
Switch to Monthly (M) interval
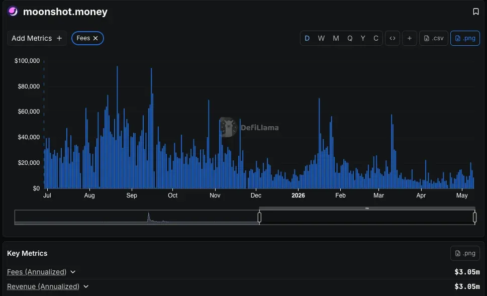336,38
